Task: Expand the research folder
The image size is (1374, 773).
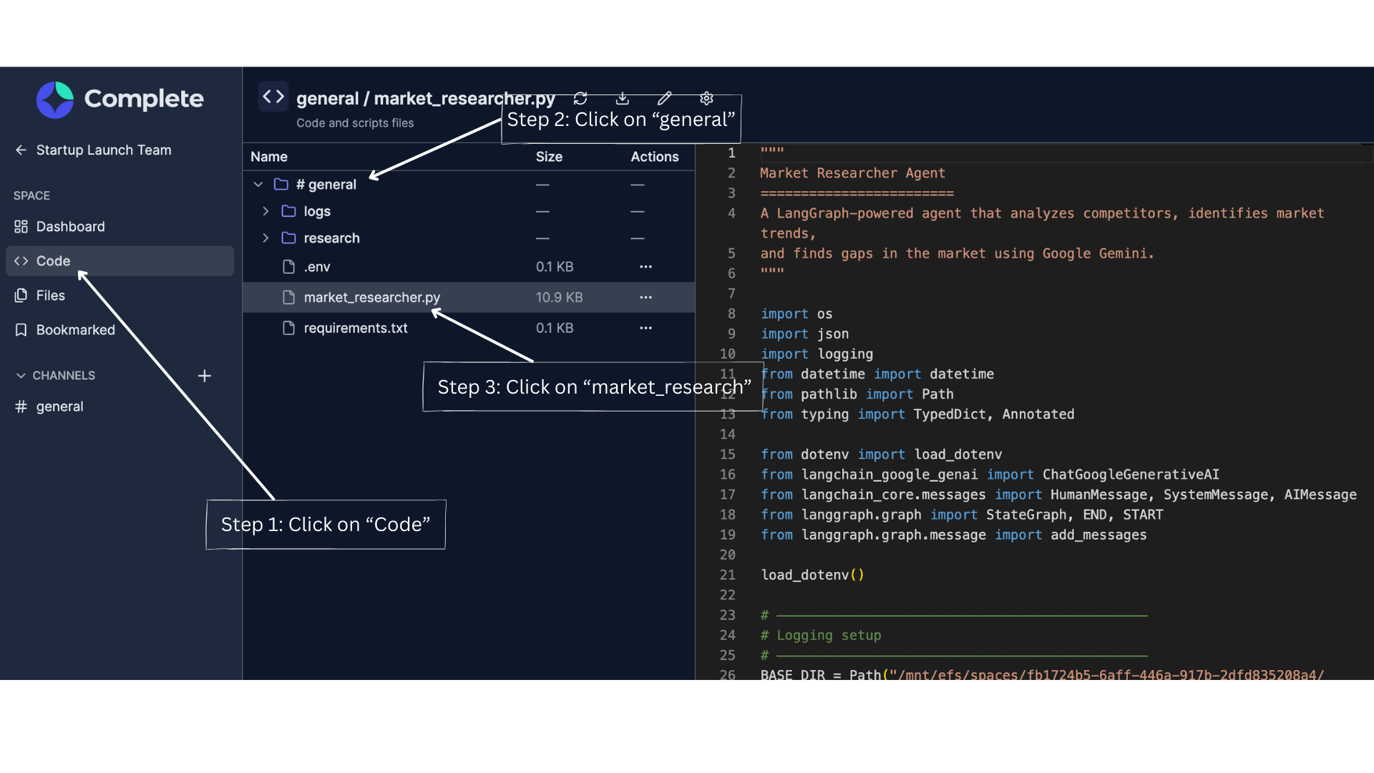Action: [x=265, y=238]
